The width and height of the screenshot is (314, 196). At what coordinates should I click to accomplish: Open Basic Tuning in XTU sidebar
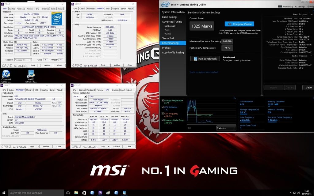[169, 17]
